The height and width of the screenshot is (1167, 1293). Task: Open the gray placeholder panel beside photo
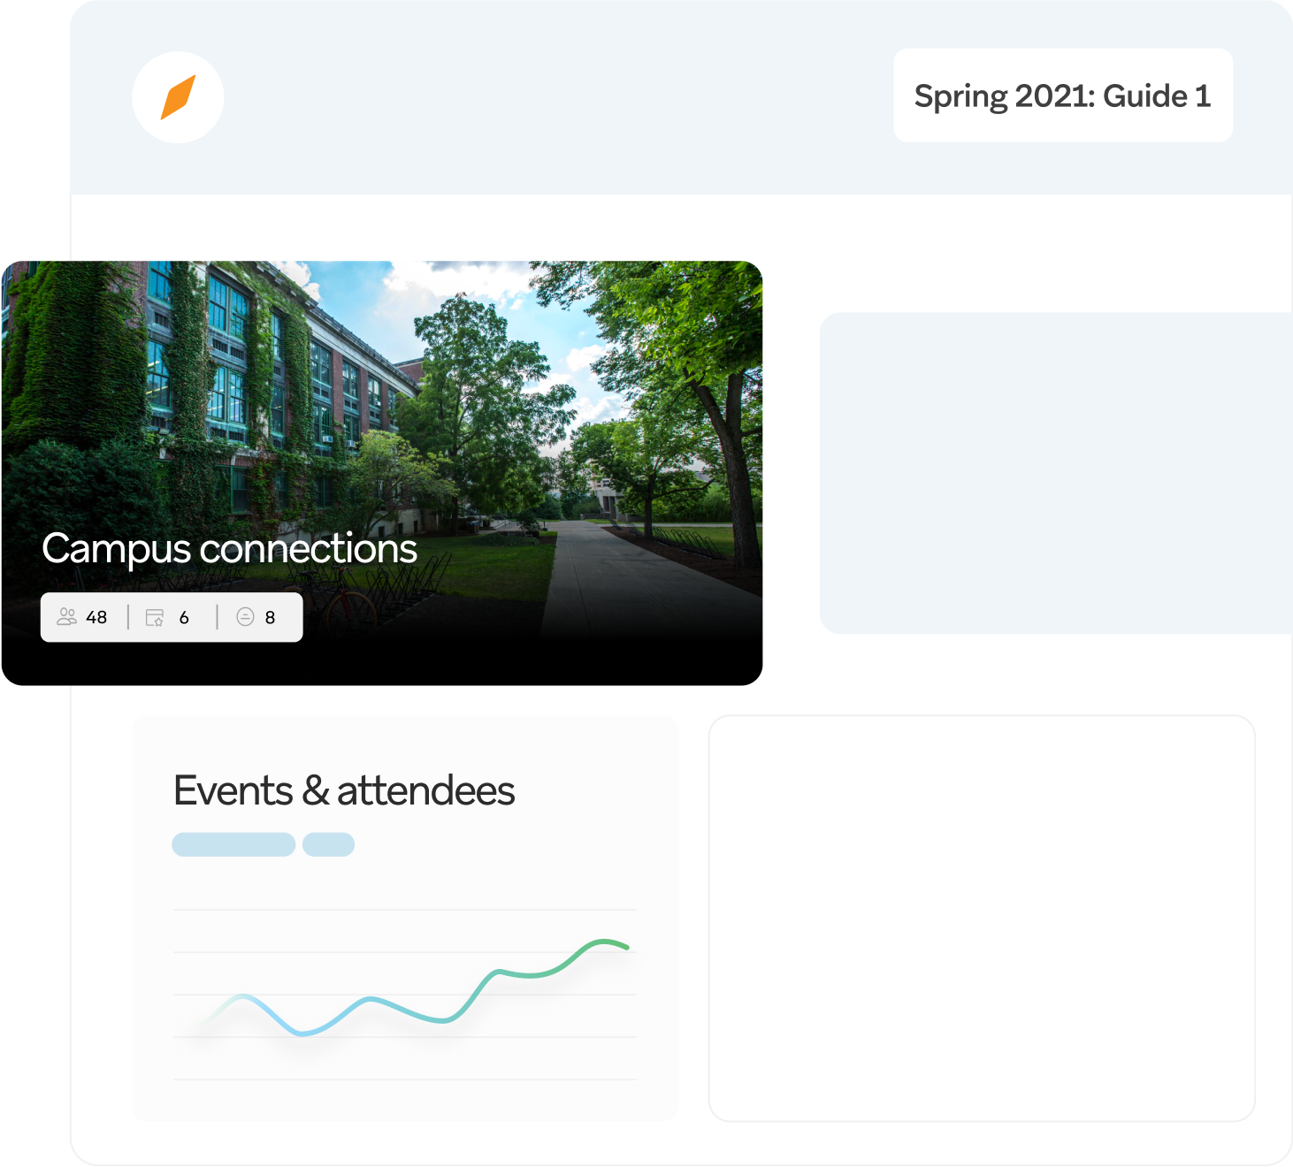(x=1056, y=473)
